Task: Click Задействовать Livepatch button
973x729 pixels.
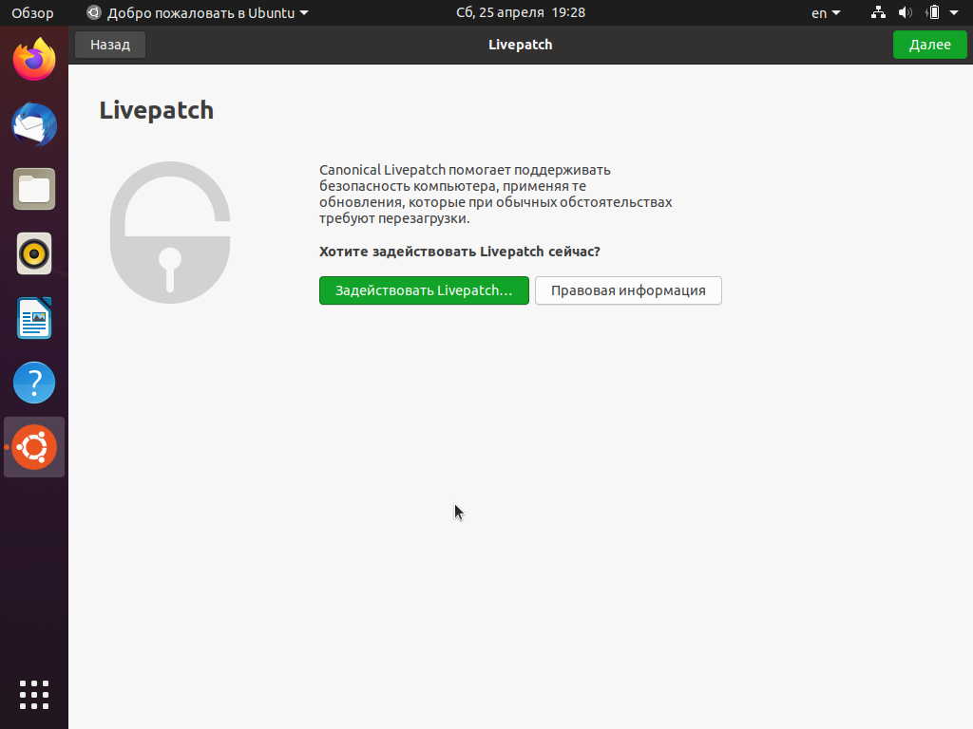Action: pos(424,290)
